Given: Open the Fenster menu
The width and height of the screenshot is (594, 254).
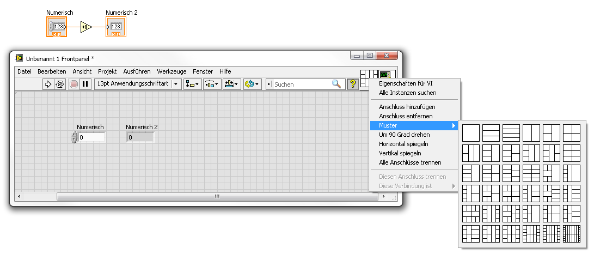Looking at the screenshot, I should tap(203, 71).
